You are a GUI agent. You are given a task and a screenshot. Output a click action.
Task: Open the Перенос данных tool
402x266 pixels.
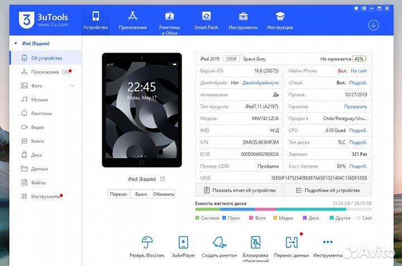pos(292,246)
